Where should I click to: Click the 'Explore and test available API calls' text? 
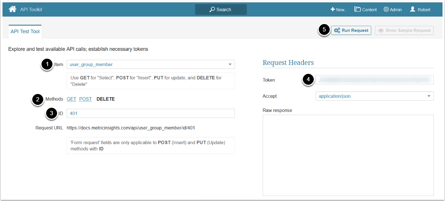[x=78, y=49]
